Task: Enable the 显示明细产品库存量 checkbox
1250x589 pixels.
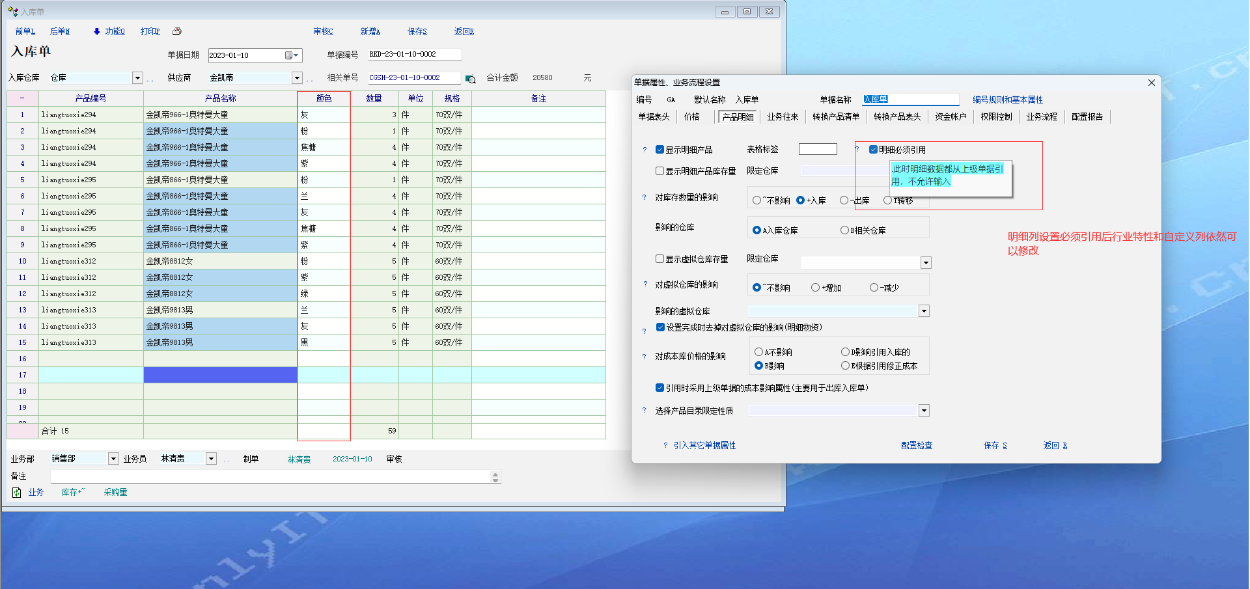Action: tap(660, 171)
